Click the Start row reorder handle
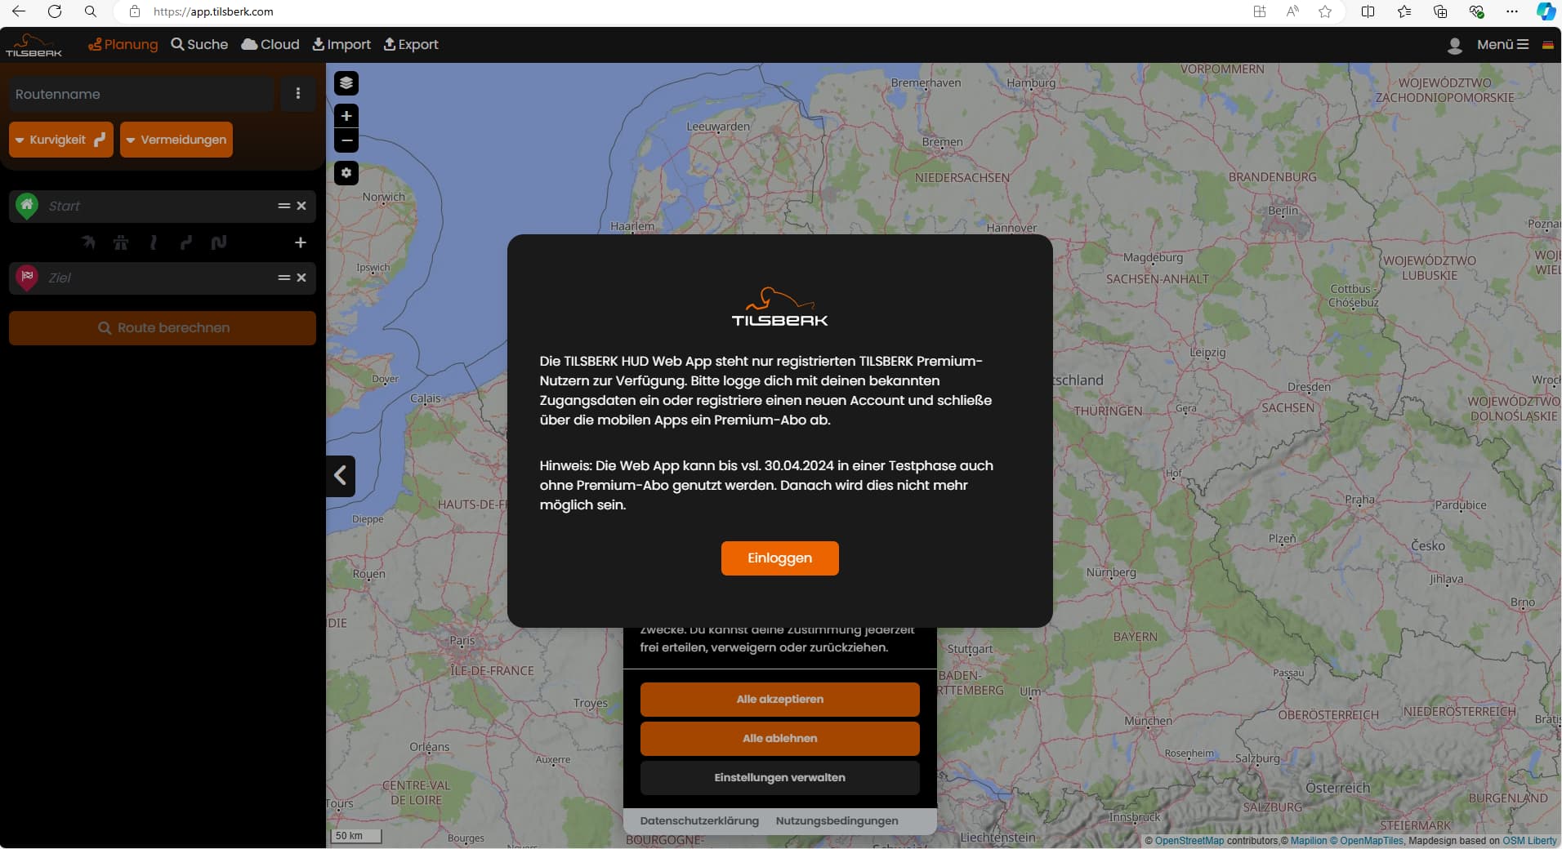This screenshot has width=1562, height=849. click(x=284, y=206)
